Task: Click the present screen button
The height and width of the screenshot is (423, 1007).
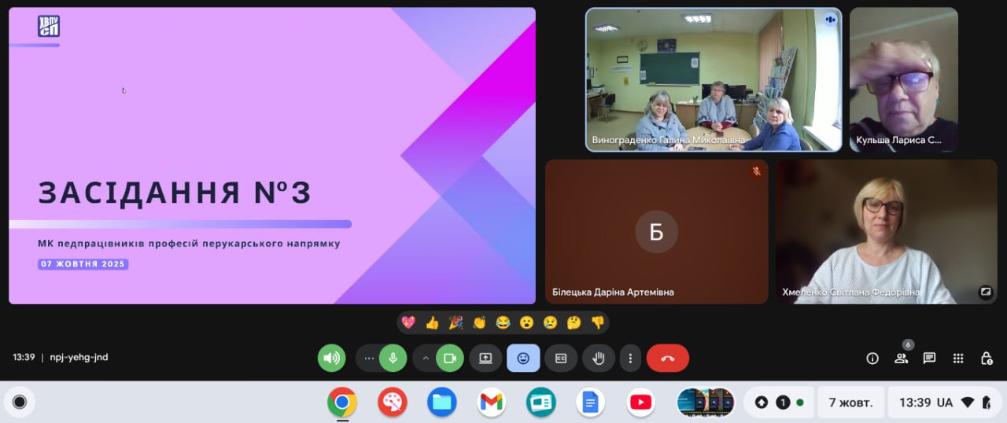Action: click(485, 359)
